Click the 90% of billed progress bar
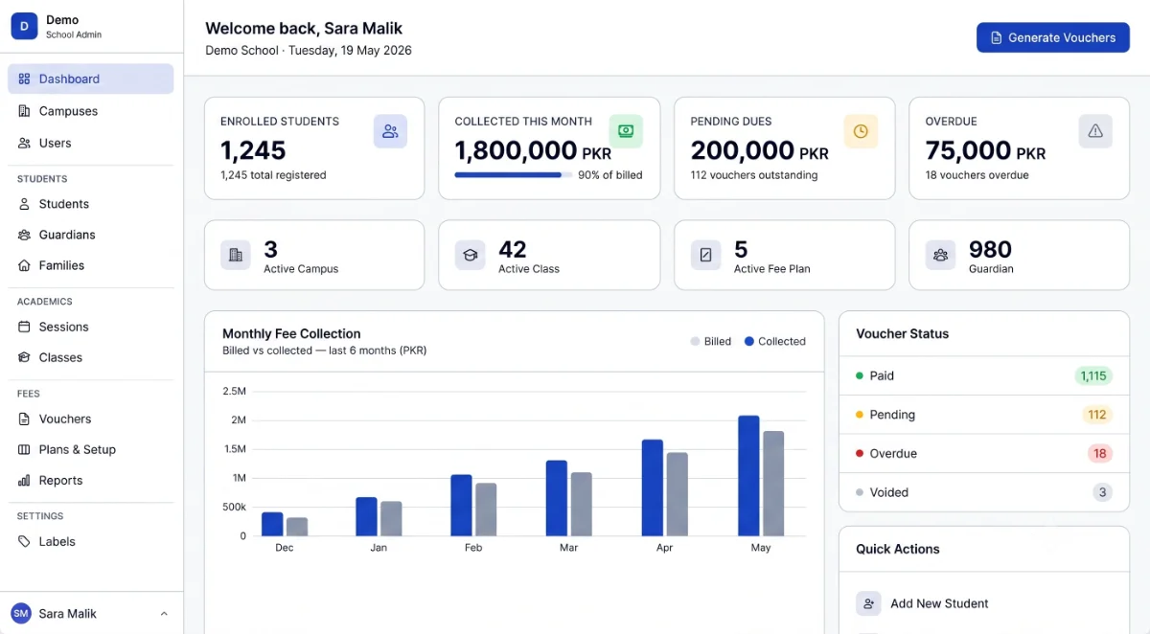The height and width of the screenshot is (634, 1150). coord(513,175)
